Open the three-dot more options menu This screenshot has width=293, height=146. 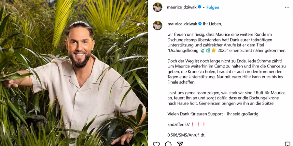(x=287, y=7)
